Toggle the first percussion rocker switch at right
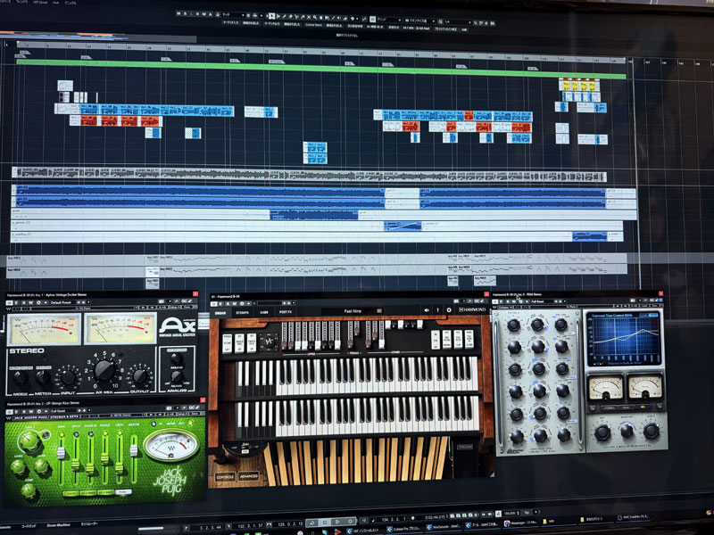Screen dimensions: 714x535 (436, 340)
